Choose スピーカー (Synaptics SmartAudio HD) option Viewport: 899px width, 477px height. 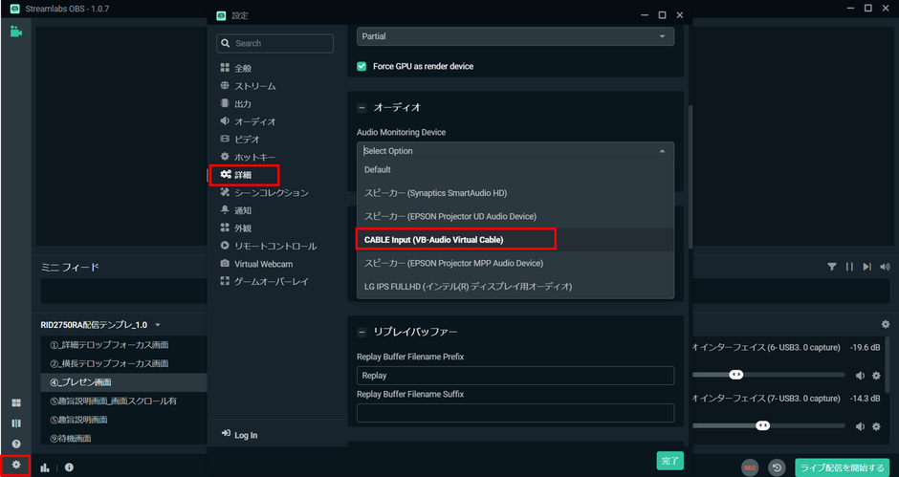(x=515, y=193)
